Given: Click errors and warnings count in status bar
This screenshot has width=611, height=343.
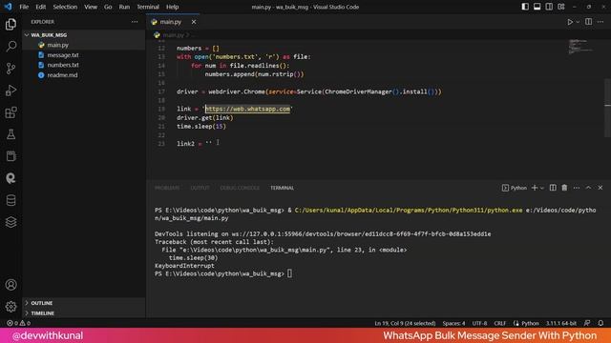Looking at the screenshot, I should click(x=18, y=323).
